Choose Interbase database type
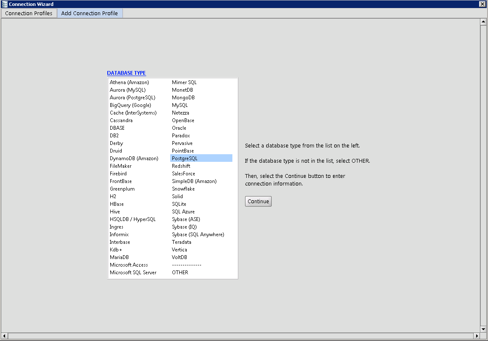 point(120,242)
